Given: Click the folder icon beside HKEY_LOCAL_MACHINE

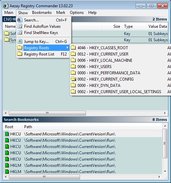Looking at the screenshot, I should click(x=73, y=60).
